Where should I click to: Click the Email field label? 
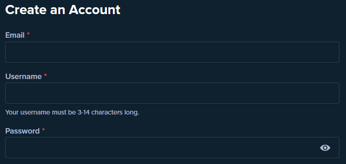[x=15, y=35]
